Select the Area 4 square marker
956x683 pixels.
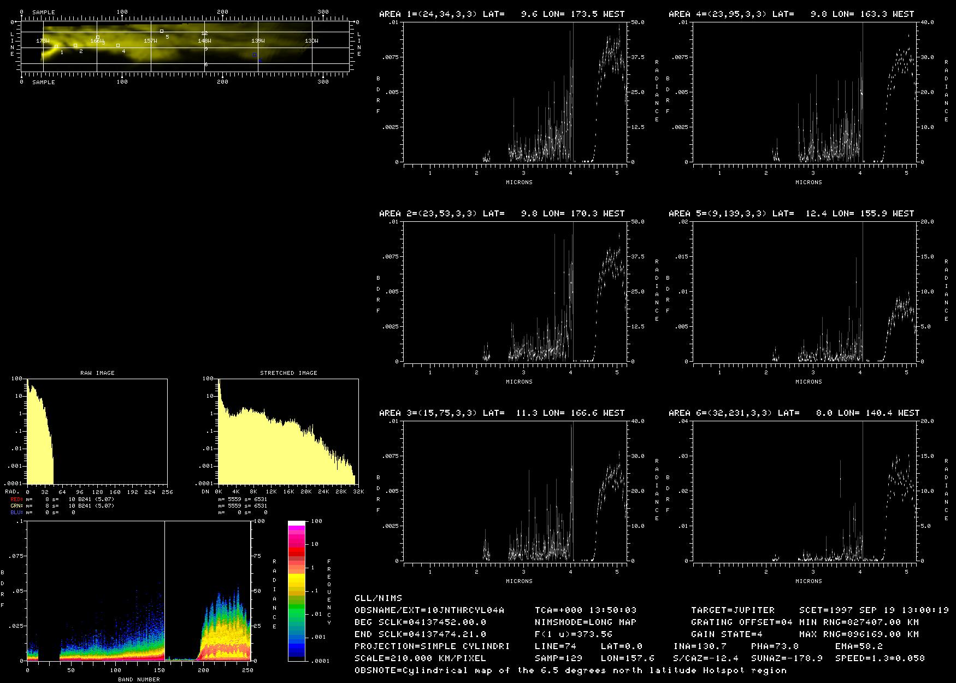point(118,45)
